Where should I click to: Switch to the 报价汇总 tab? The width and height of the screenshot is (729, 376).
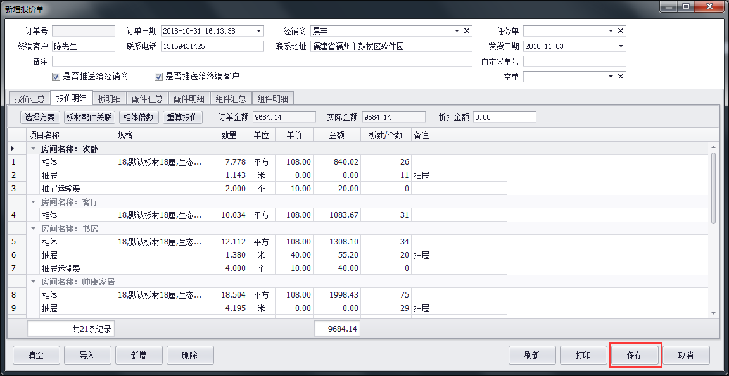tap(29, 99)
